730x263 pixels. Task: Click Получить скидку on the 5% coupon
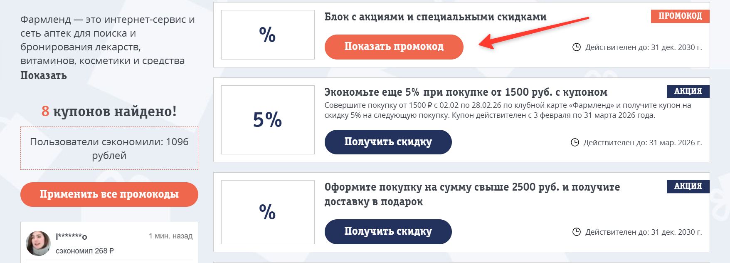[x=388, y=142]
